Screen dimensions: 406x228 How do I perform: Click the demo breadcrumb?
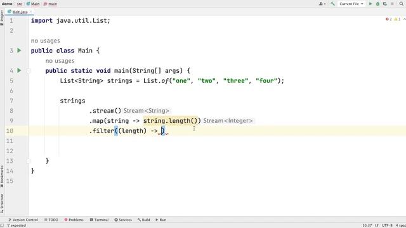[7, 4]
